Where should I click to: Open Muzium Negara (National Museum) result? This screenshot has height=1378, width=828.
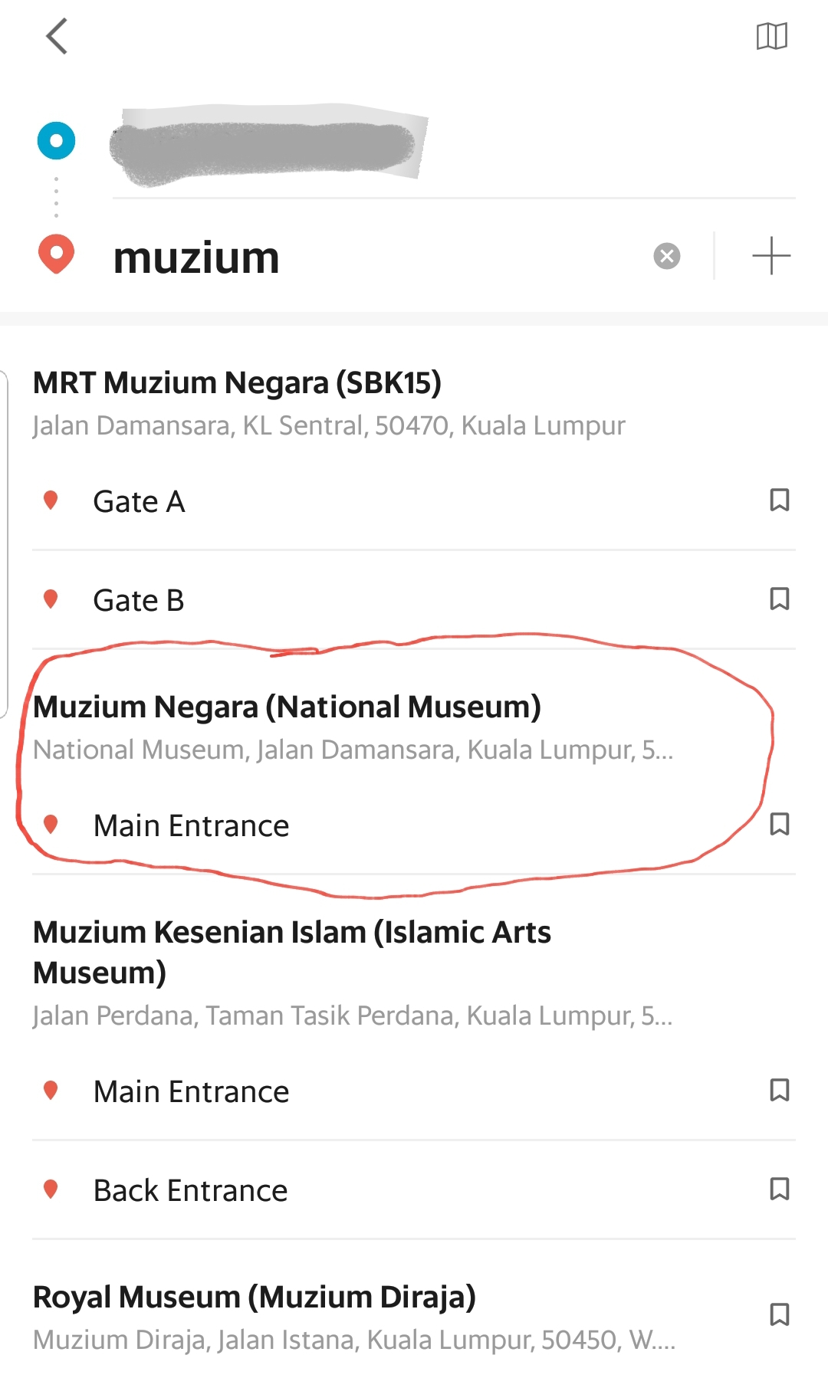287,707
